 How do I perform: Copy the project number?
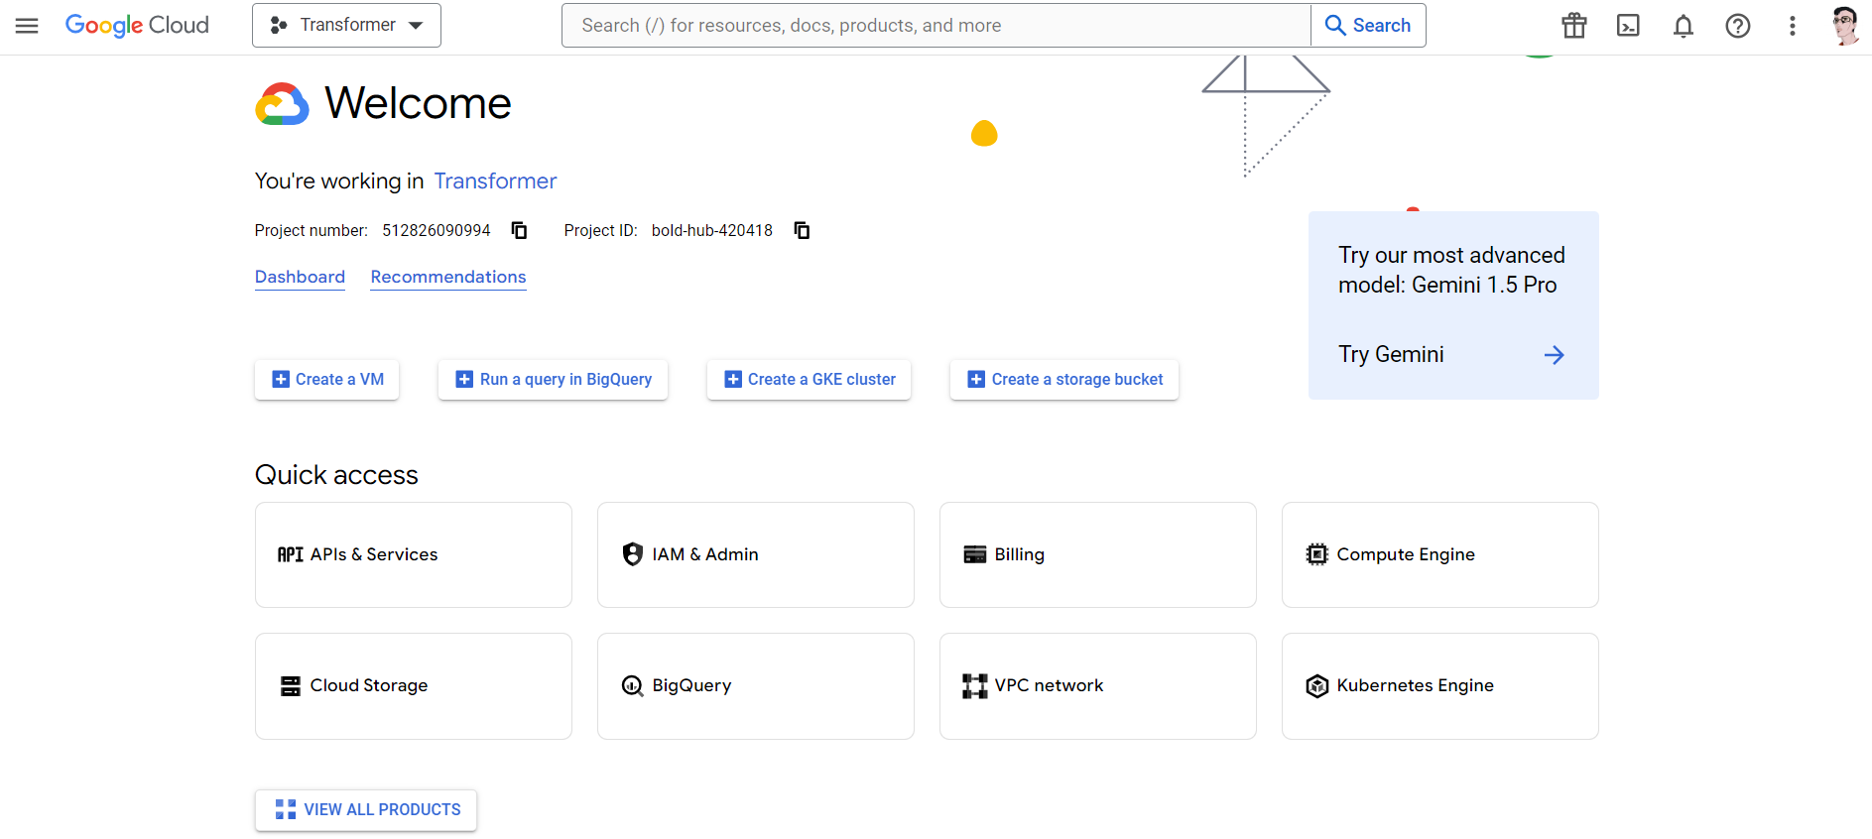point(519,230)
